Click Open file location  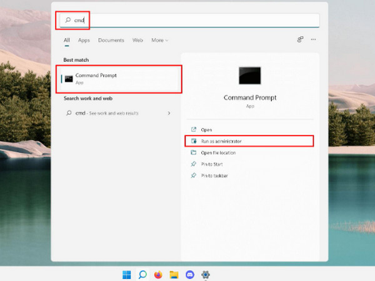[x=249, y=153]
